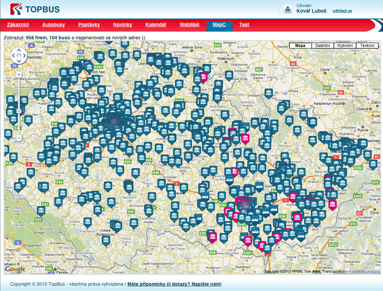
Task: Log out via odhlásit se link
Action: [x=342, y=11]
